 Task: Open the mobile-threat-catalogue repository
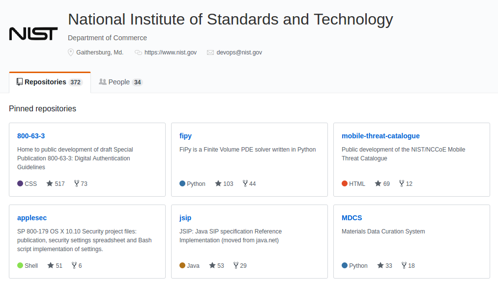pyautogui.click(x=381, y=136)
